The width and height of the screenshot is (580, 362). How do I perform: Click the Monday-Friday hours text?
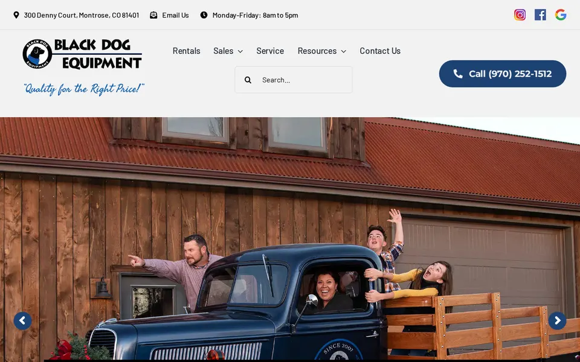click(255, 15)
